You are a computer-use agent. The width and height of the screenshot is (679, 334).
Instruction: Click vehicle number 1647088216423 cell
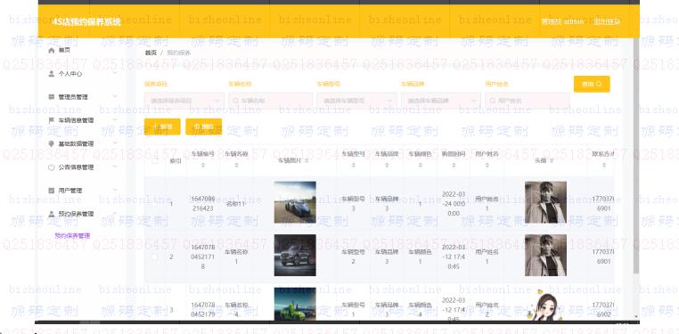pos(202,203)
